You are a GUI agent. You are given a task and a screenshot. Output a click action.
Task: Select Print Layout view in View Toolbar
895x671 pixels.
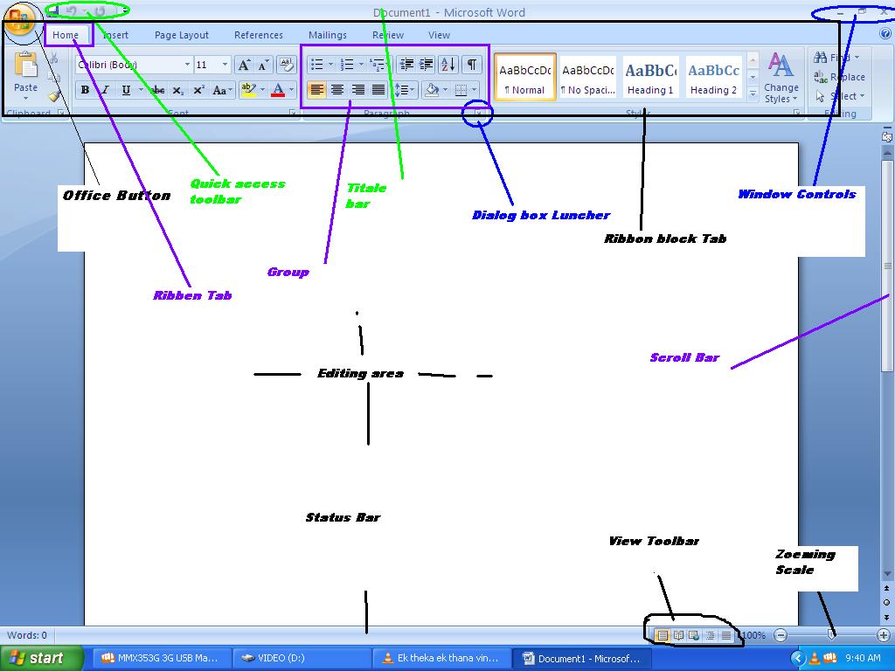[x=663, y=635]
